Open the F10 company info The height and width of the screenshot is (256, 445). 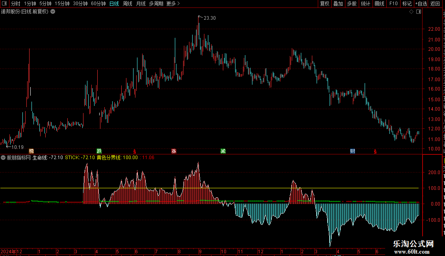[393, 4]
